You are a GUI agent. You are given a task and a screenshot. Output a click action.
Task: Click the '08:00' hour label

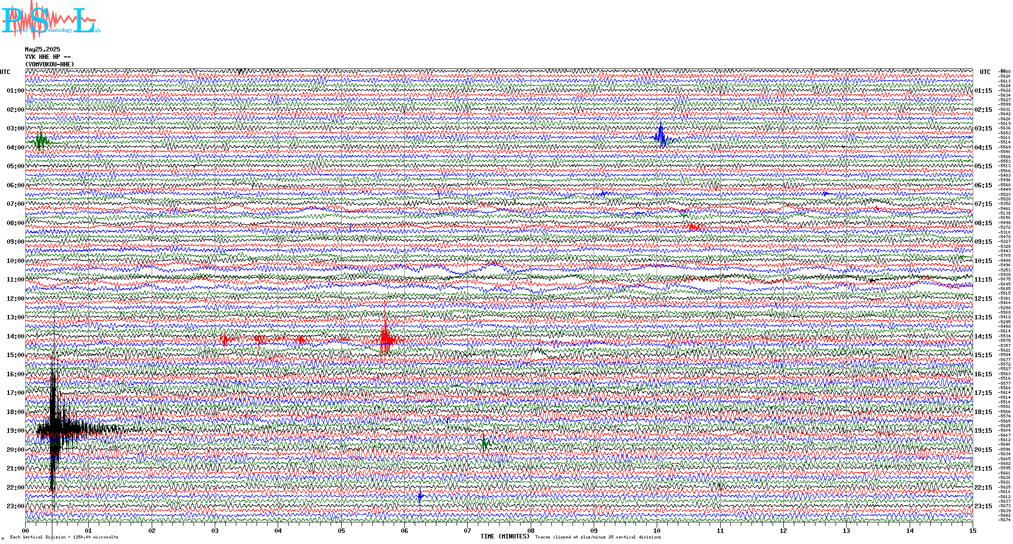tap(15, 223)
